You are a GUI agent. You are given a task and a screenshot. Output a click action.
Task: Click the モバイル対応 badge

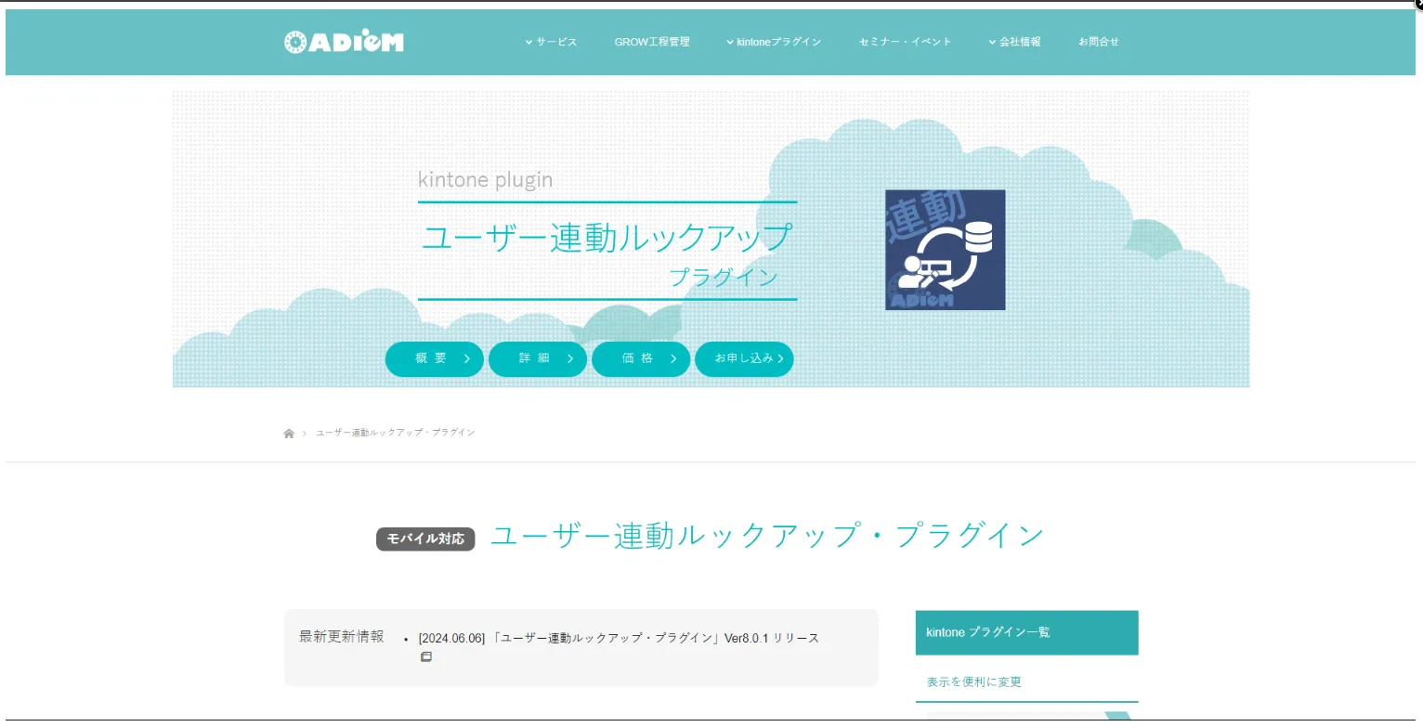[x=425, y=539]
